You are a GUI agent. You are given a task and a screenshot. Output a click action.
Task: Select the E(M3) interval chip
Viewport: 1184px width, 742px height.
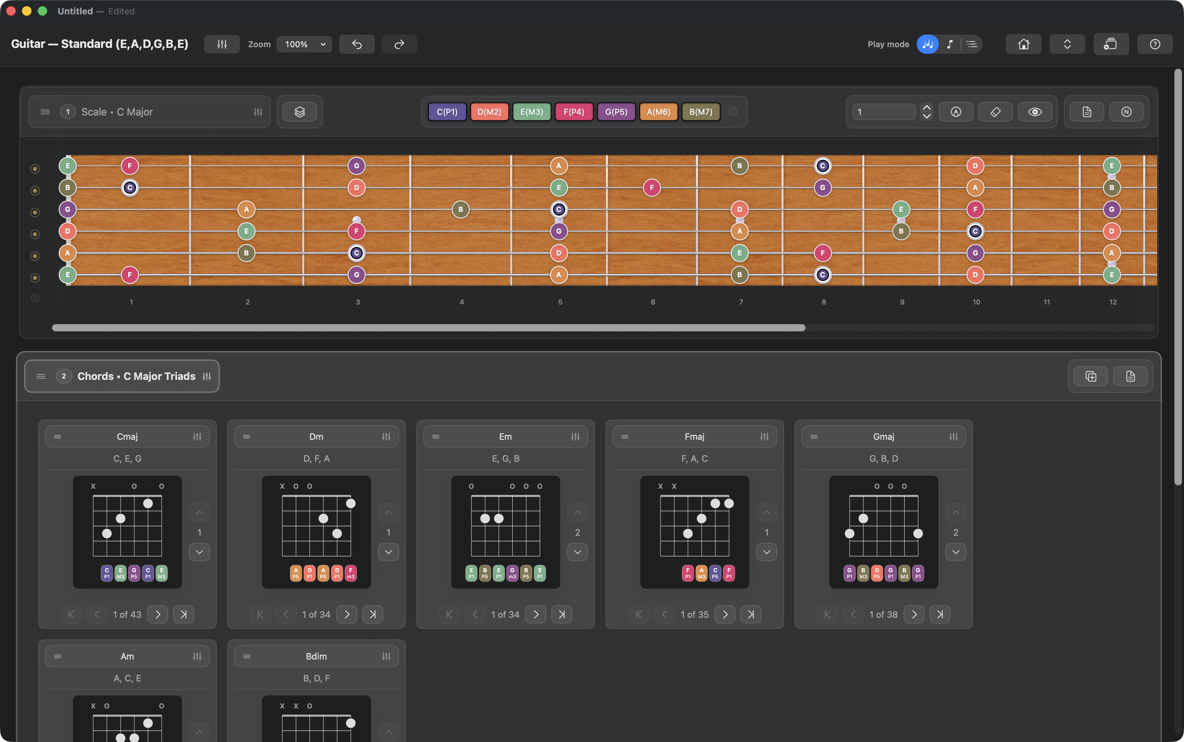coord(531,112)
